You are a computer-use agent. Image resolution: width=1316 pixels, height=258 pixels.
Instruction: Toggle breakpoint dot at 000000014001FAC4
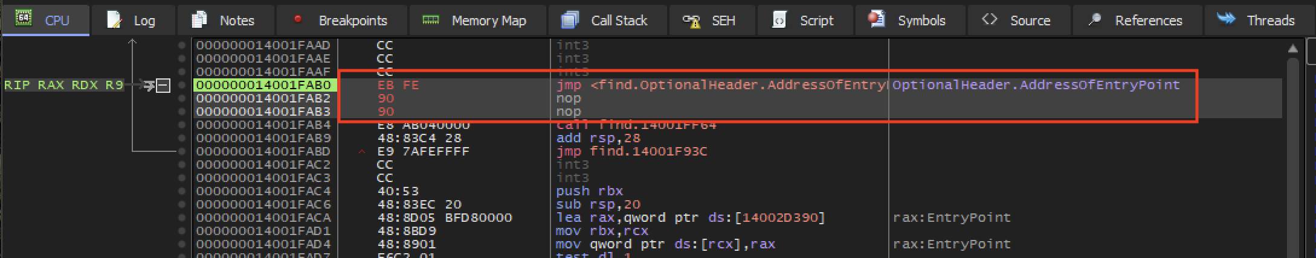point(182,191)
